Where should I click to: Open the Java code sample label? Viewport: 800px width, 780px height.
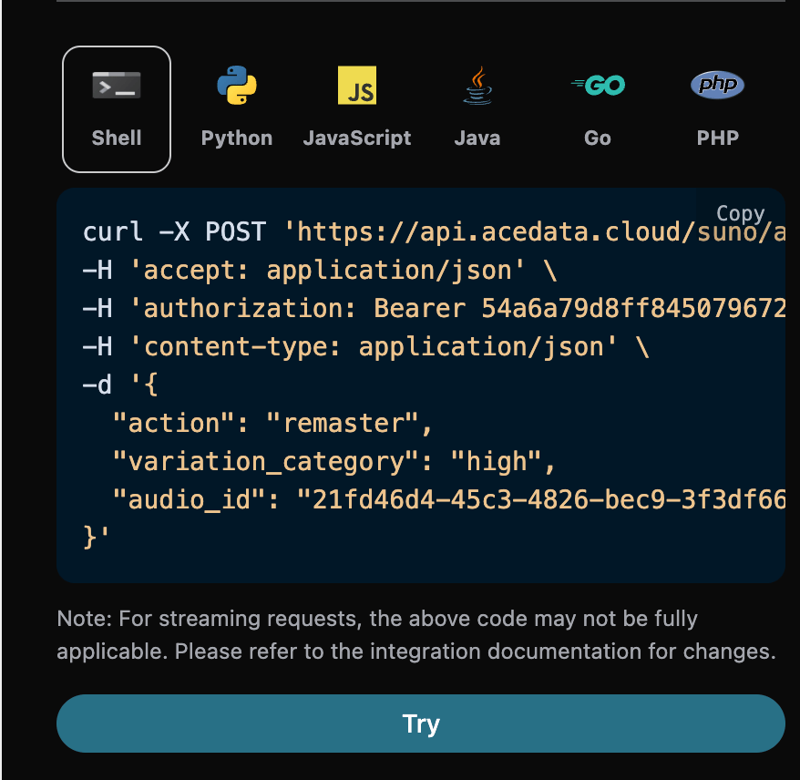tap(477, 139)
